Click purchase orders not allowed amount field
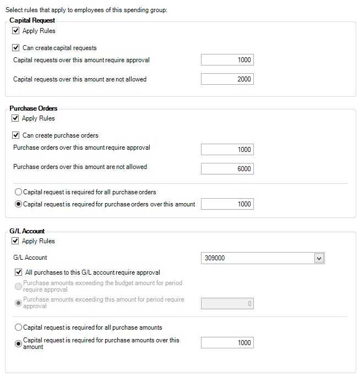 click(227, 169)
